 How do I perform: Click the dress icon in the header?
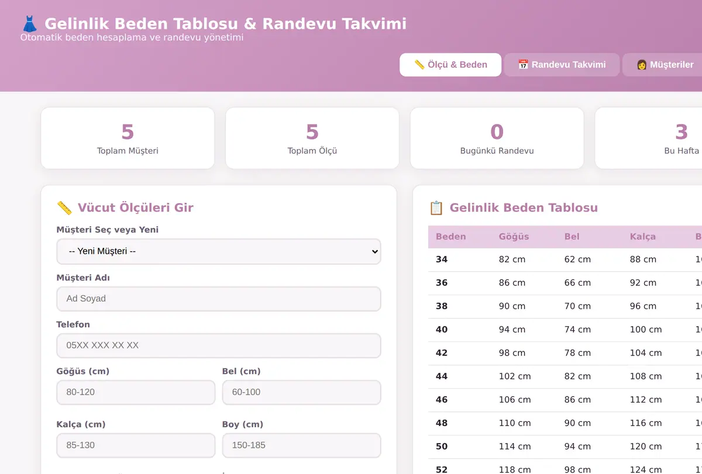click(29, 24)
